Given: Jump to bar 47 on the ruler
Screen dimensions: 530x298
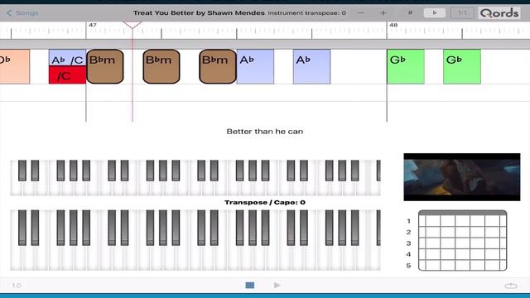Looking at the screenshot, I should 93,25.
